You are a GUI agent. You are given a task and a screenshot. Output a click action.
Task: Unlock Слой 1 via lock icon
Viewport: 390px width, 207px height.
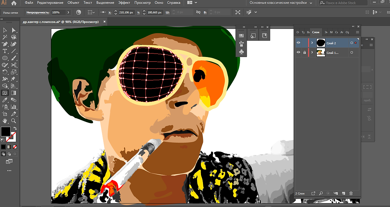click(304, 52)
